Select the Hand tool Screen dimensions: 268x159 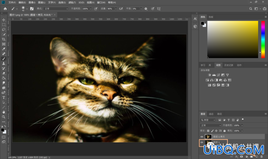point(3,112)
